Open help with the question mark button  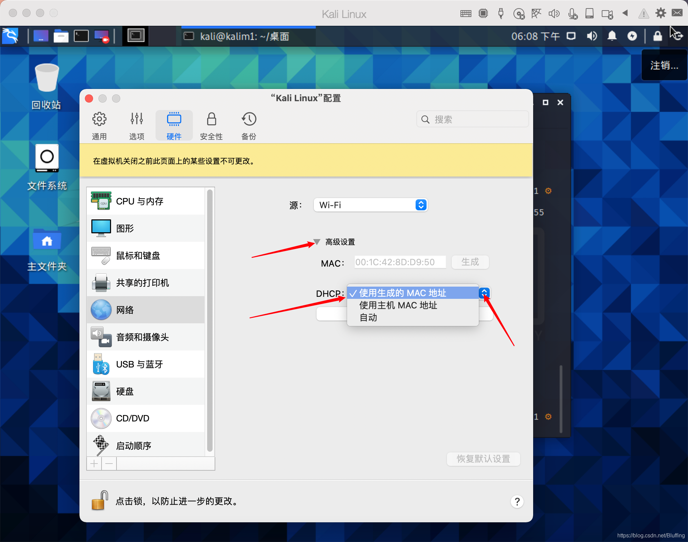point(517,502)
